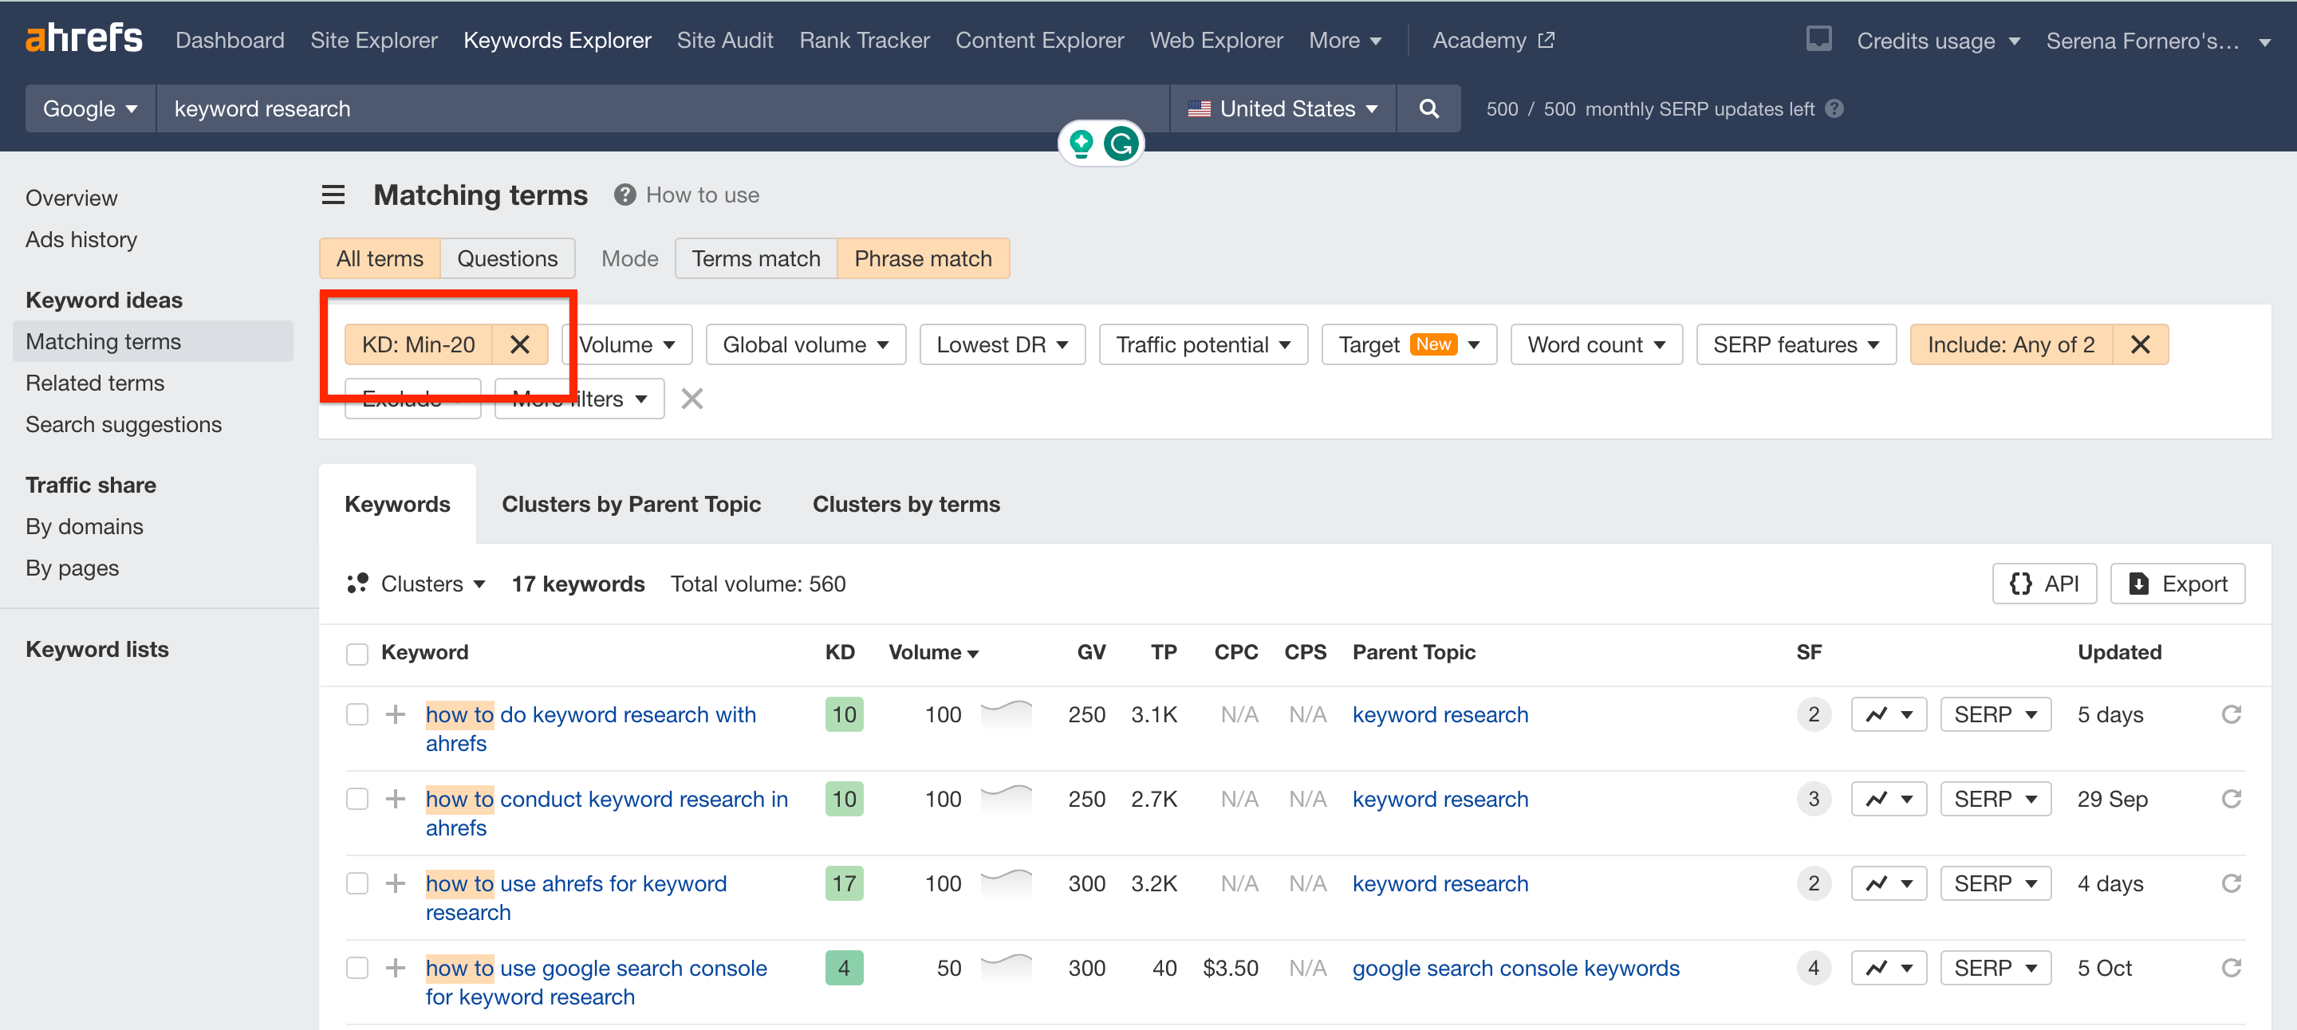
Task: Open the Google search engine dropdown
Action: [90, 108]
